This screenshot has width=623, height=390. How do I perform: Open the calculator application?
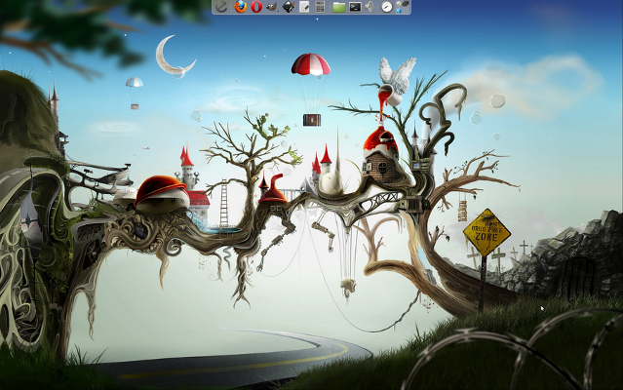(x=320, y=7)
